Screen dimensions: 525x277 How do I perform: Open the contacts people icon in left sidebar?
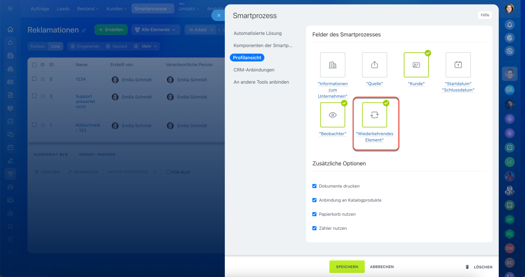(x=10, y=69)
